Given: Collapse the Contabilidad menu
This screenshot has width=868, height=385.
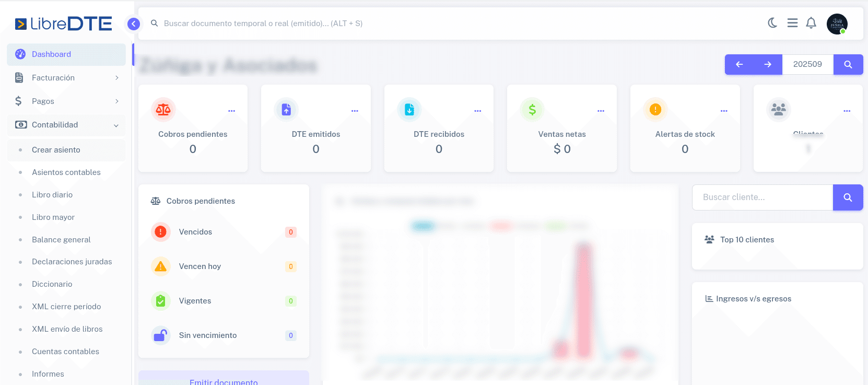Looking at the screenshot, I should point(66,125).
